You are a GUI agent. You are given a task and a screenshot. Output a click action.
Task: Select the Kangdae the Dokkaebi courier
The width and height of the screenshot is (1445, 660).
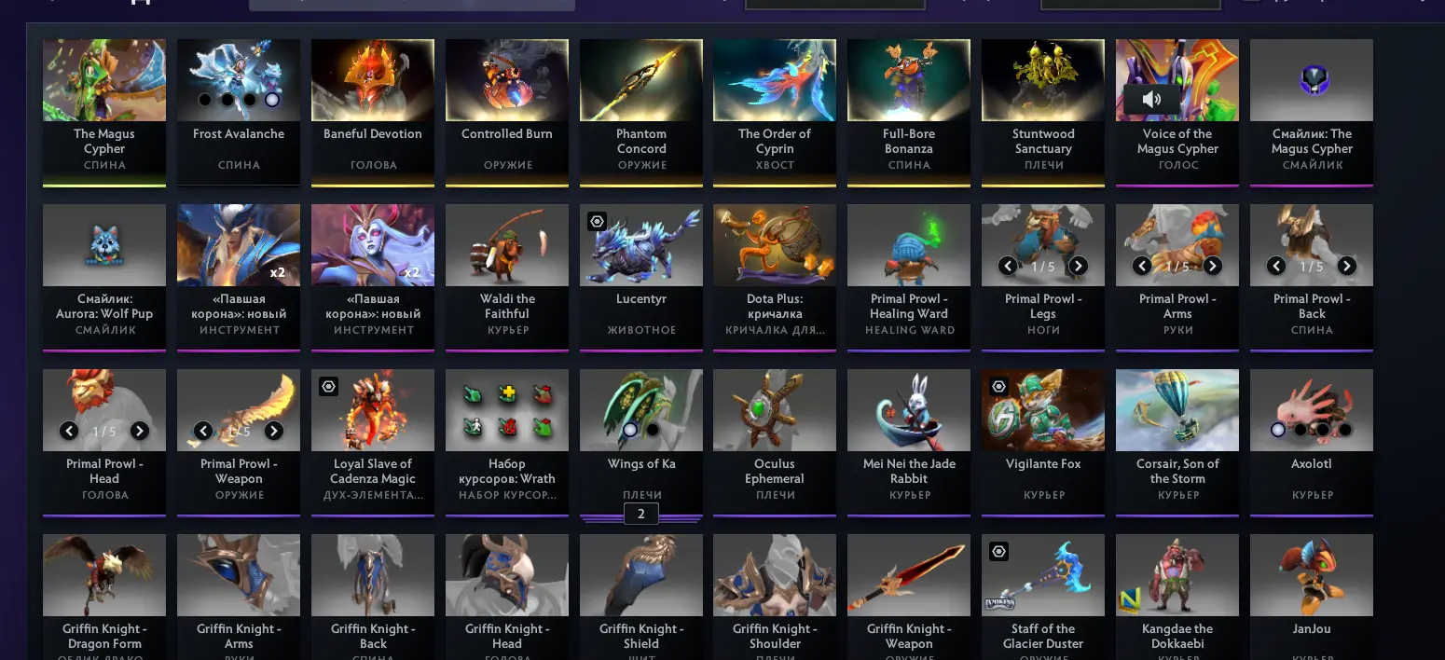tap(1177, 597)
